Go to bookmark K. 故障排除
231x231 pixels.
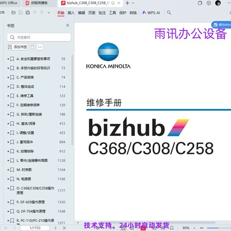coord(25,151)
